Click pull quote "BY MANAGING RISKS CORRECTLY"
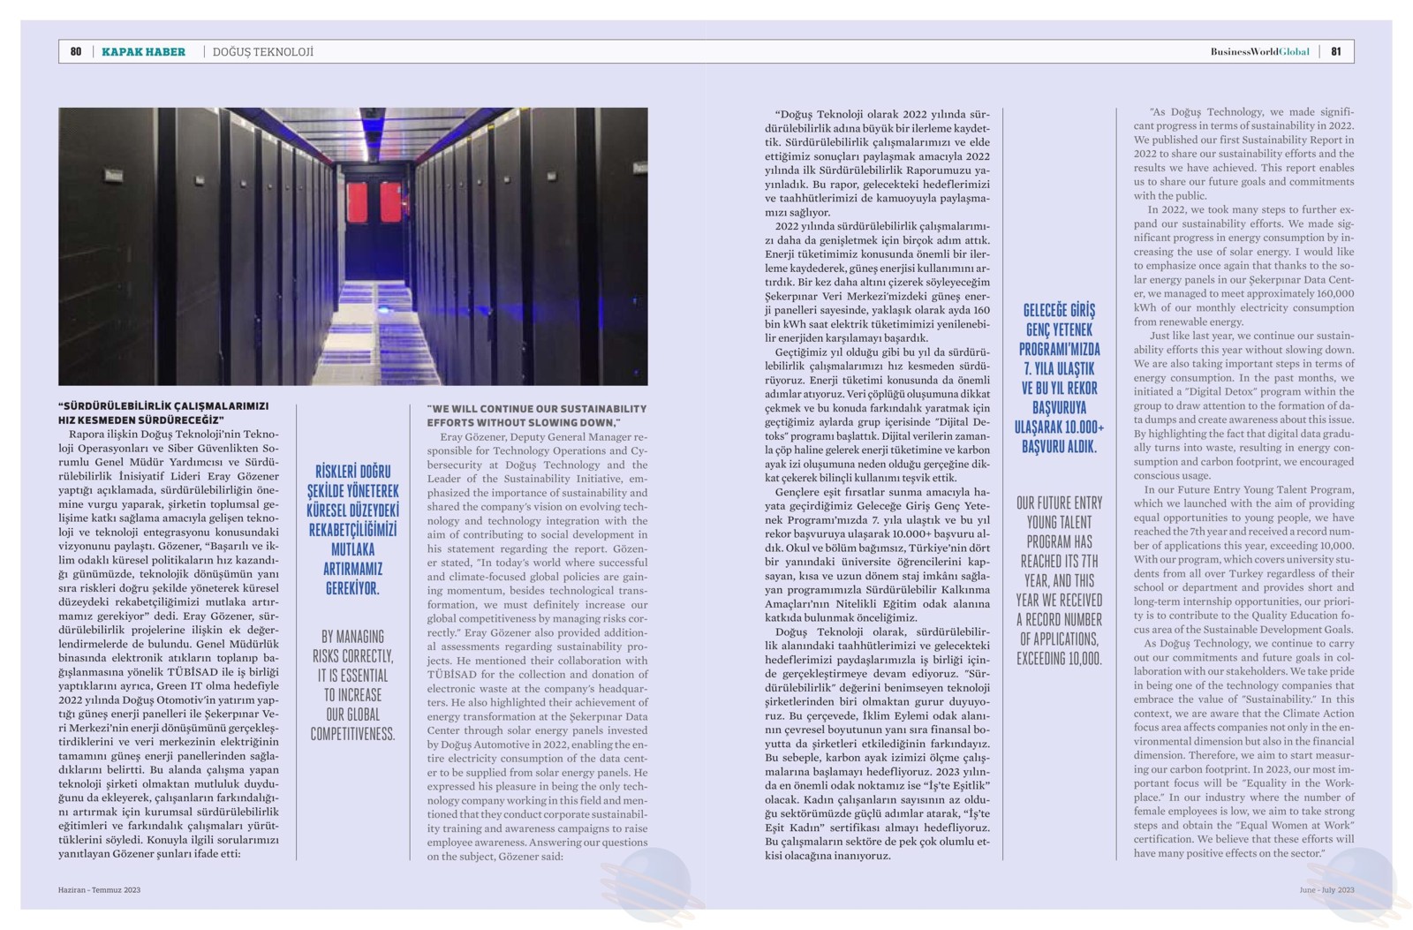Image resolution: width=1413 pixels, height=930 pixels. tap(352, 684)
